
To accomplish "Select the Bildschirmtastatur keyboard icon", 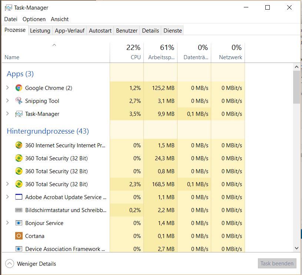I will coord(19,210).
